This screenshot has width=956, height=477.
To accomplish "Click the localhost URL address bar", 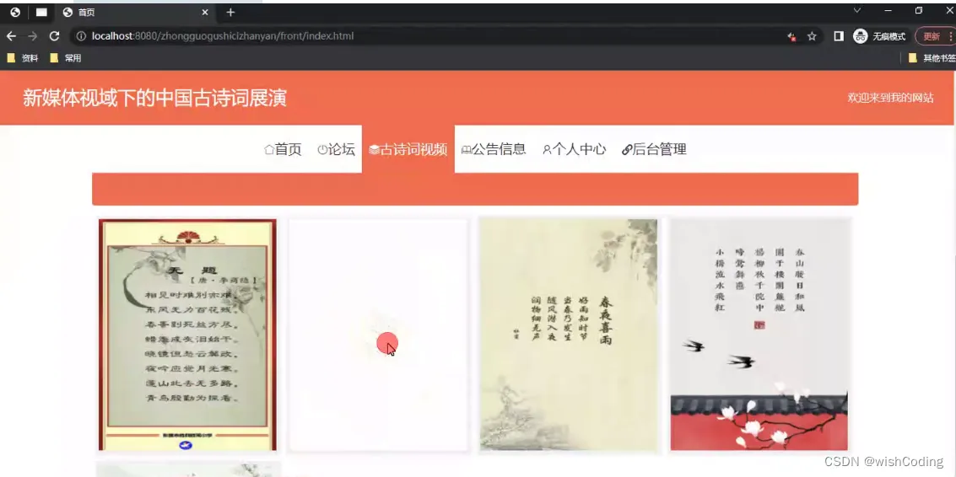I will pyautogui.click(x=427, y=36).
